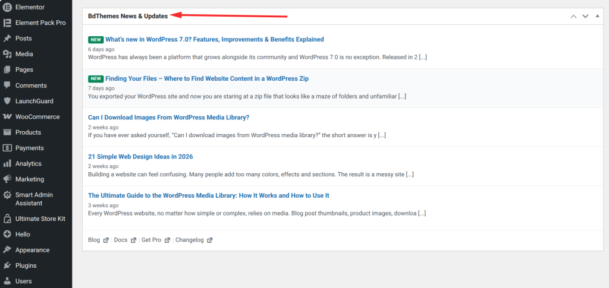Viewport: 609px width, 288px height.
Task: Click the Plugins plug icon
Action: pos(7,265)
